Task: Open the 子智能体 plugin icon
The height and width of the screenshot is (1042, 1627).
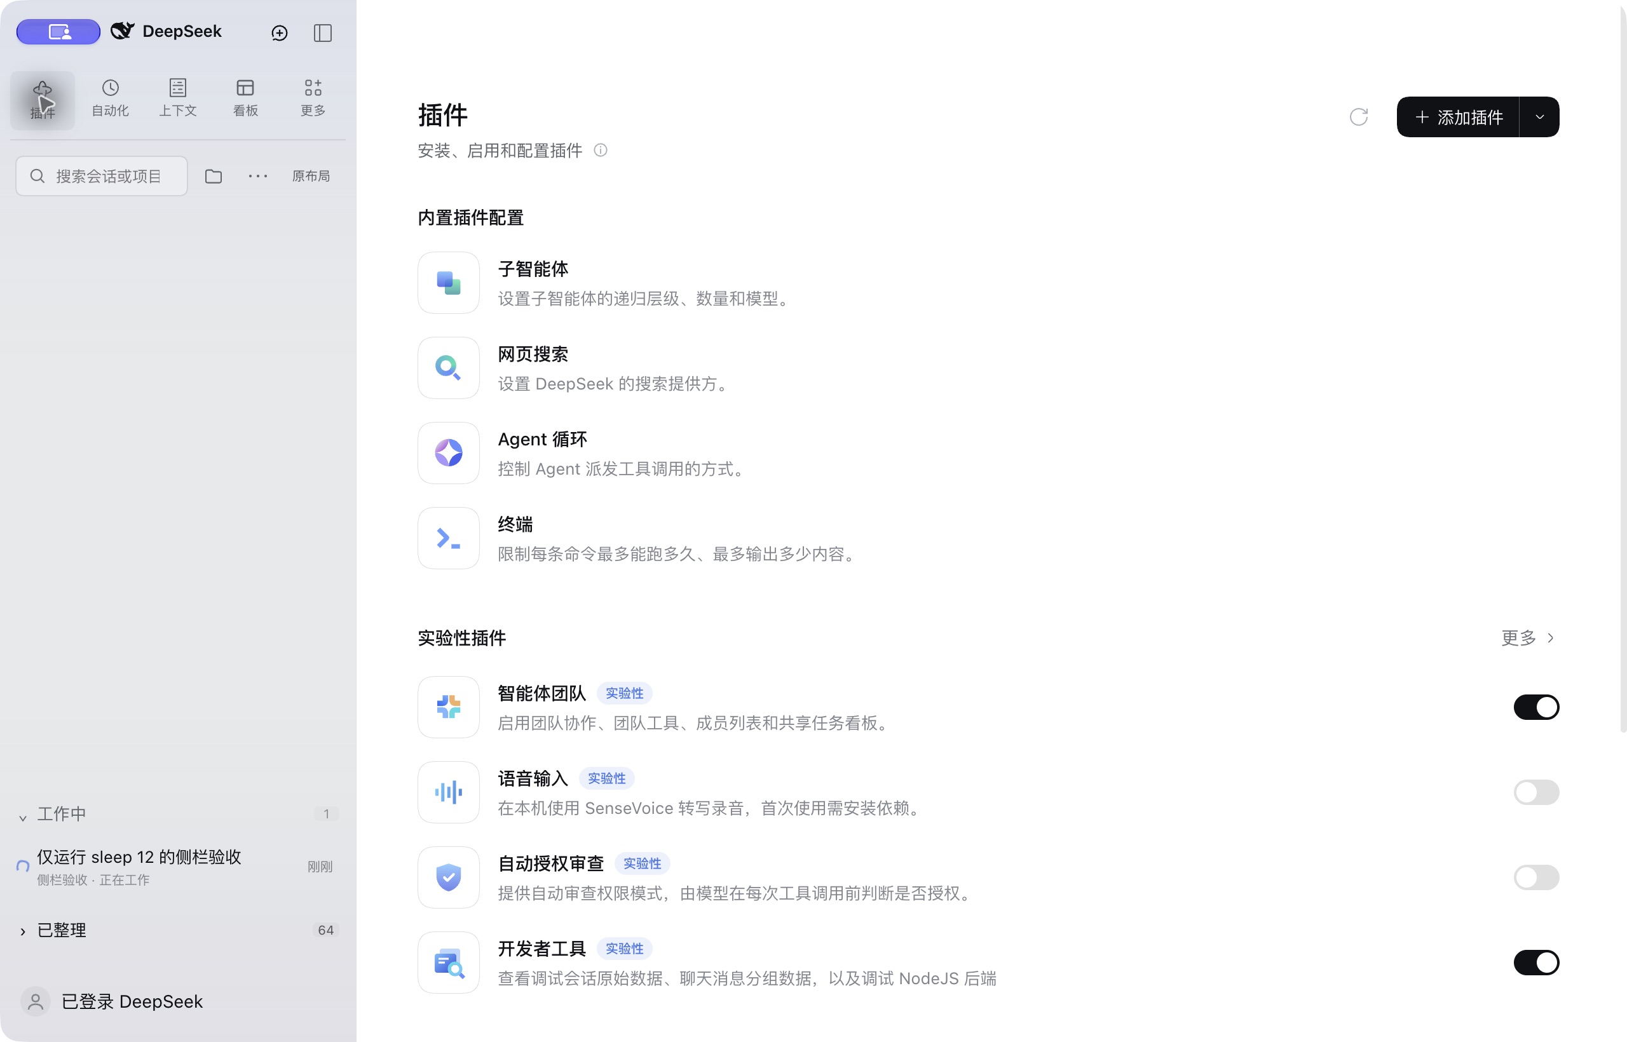Action: [x=449, y=283]
